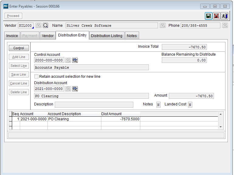Click maintenance icon next to Distribution Account
Screen dimensions: 234x175
[68, 89]
